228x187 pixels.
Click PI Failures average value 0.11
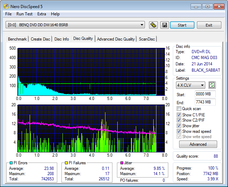[105, 168]
